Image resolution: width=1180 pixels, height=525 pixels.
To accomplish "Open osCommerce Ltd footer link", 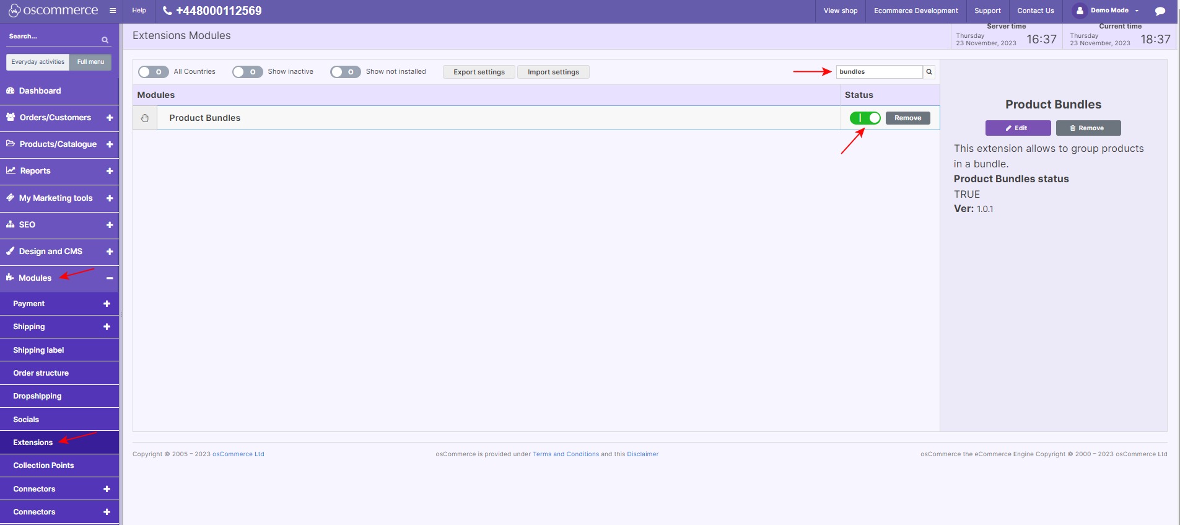I will click(x=238, y=454).
